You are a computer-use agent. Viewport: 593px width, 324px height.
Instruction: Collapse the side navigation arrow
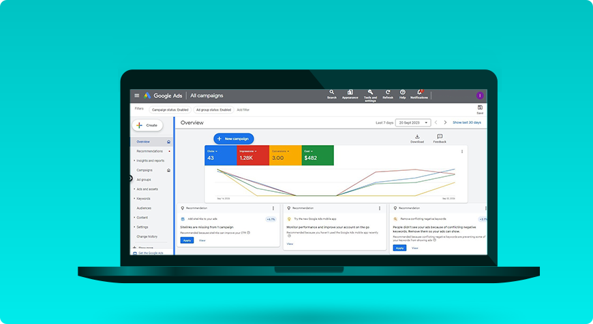[131, 178]
